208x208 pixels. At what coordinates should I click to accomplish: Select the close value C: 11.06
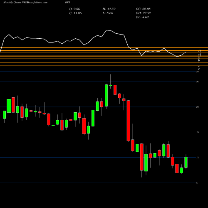[x=75, y=13]
